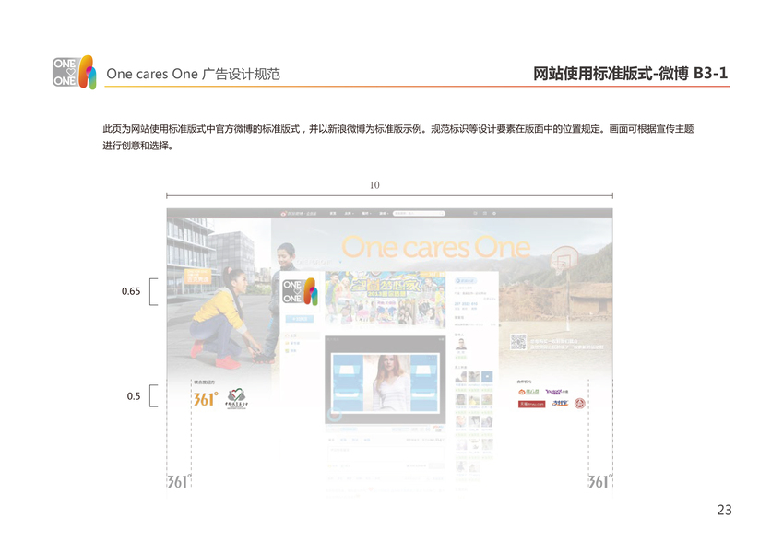783x553 pixels.
Task: Click the round red seal partner logo
Action: pyautogui.click(x=579, y=404)
